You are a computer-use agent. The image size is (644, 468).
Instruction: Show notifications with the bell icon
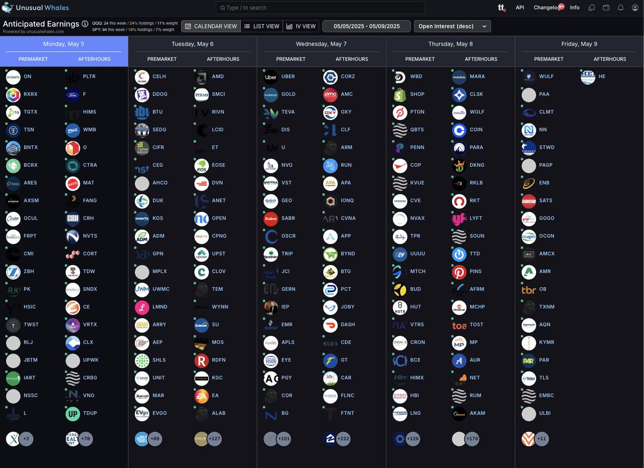(620, 8)
